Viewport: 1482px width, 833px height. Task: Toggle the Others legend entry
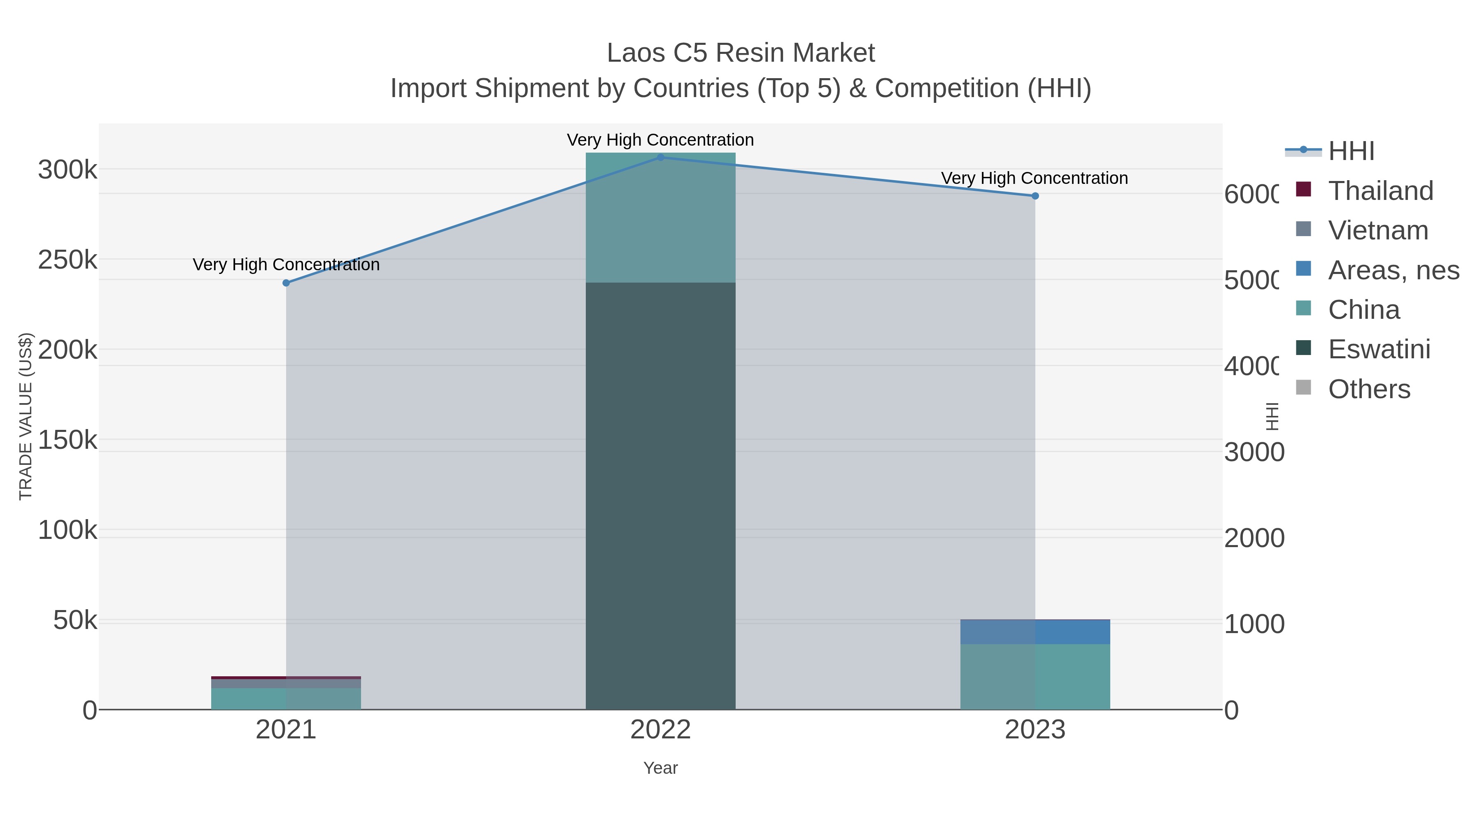(x=1353, y=389)
